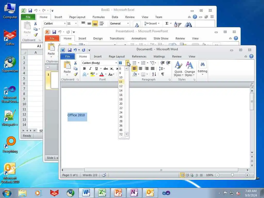Collapse Word font size dropdown arrow

[127, 63]
